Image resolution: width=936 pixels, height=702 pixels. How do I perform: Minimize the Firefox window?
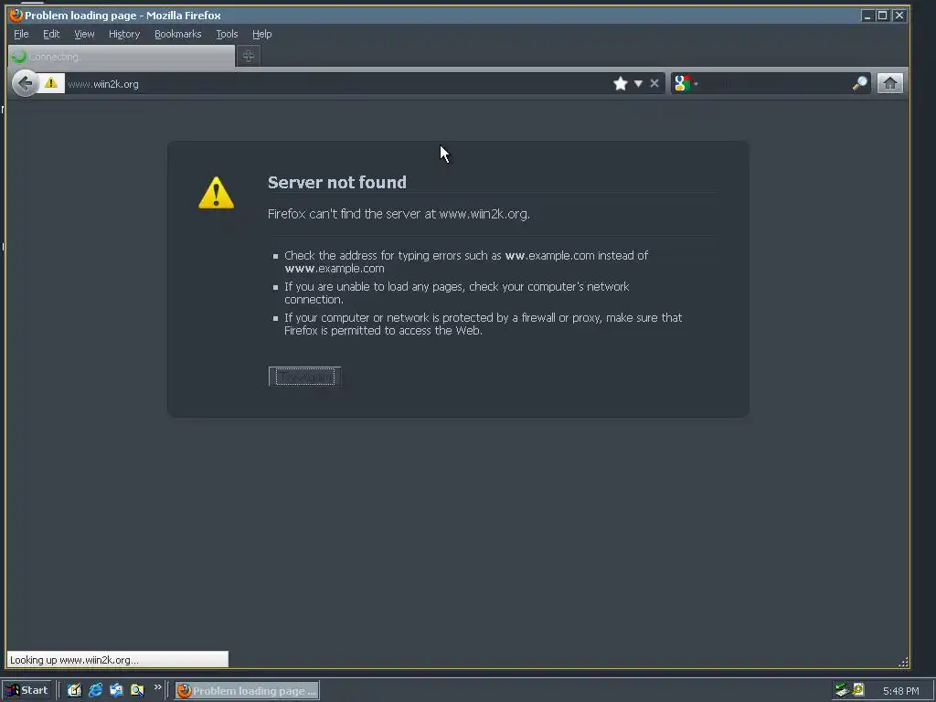click(x=867, y=16)
